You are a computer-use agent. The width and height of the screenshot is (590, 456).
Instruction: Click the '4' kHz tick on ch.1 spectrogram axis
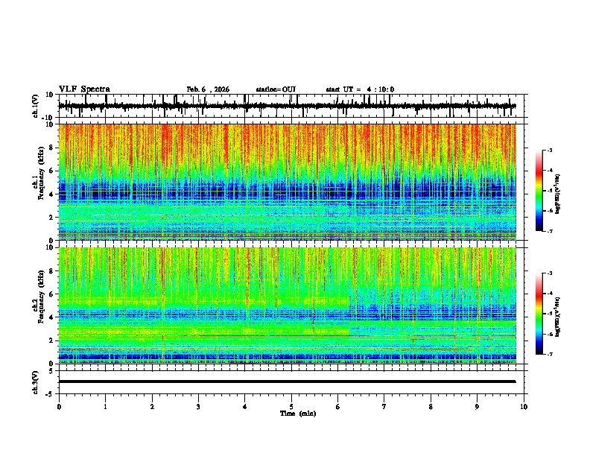pyautogui.click(x=52, y=194)
